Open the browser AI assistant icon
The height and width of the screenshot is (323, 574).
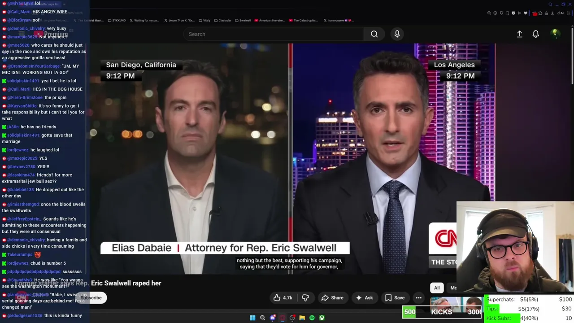(560, 13)
